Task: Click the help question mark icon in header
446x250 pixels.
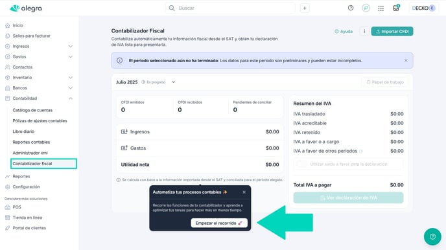Action: [351, 8]
